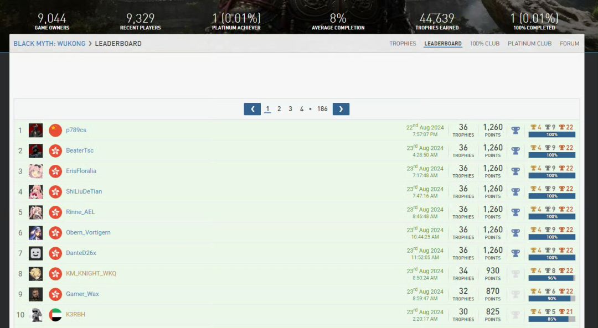Open p789cs profile link

(x=76, y=130)
